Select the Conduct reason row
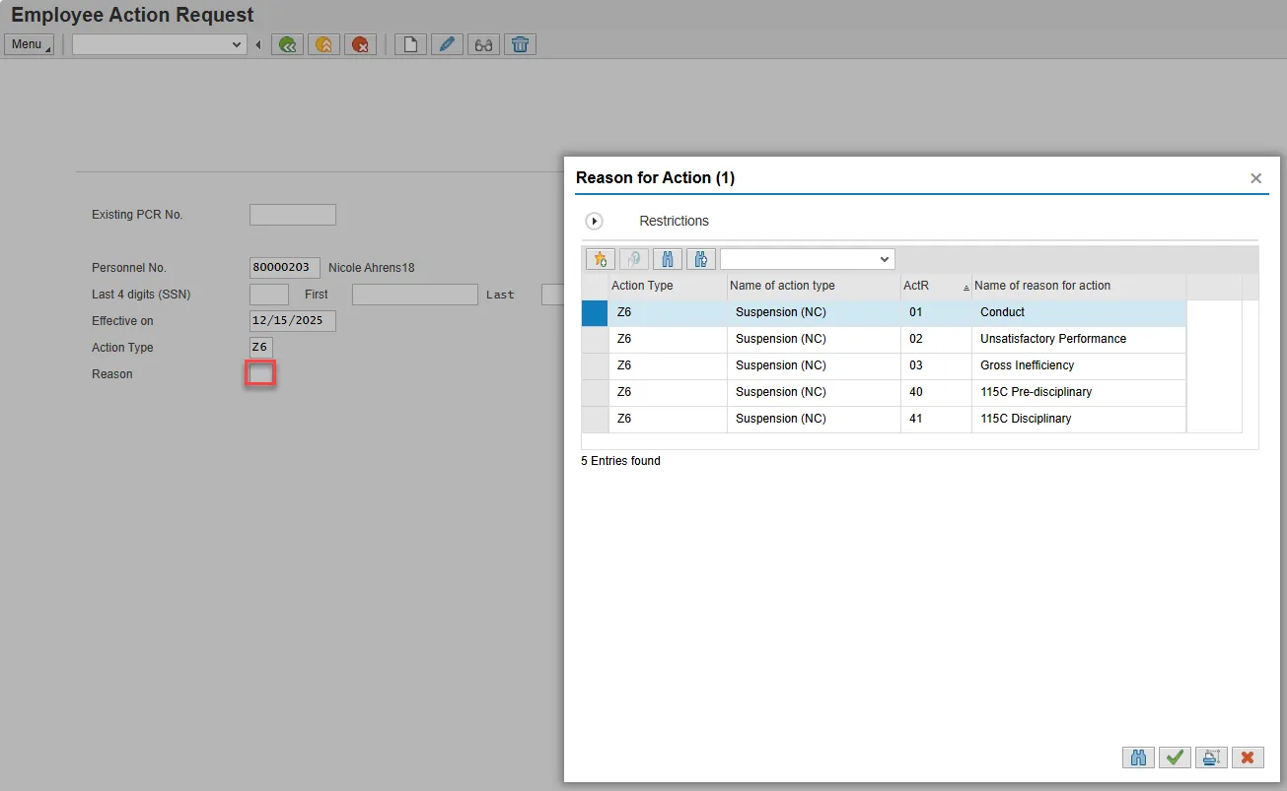This screenshot has width=1287, height=791. 1002,312
